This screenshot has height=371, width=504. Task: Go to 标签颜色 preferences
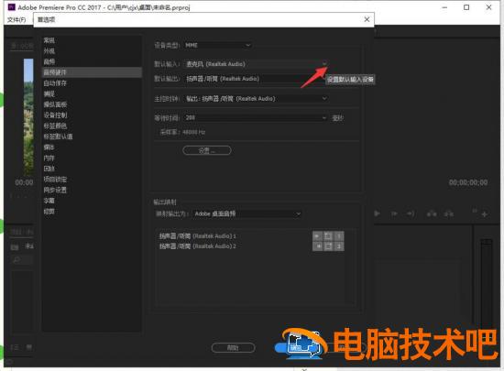click(55, 125)
